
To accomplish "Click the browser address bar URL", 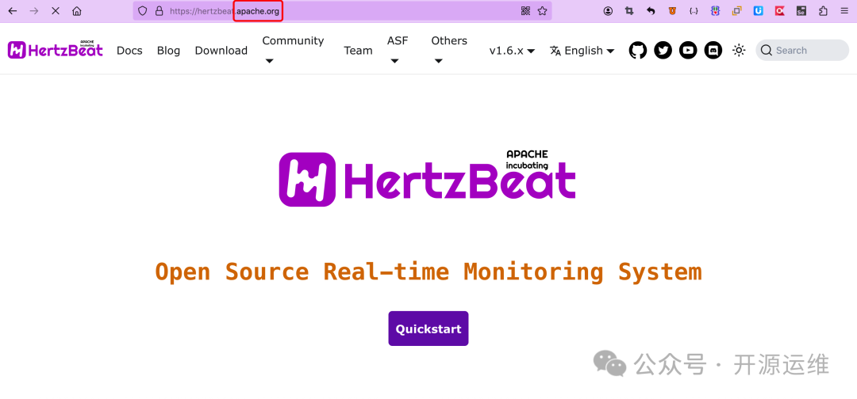I will tap(341, 11).
